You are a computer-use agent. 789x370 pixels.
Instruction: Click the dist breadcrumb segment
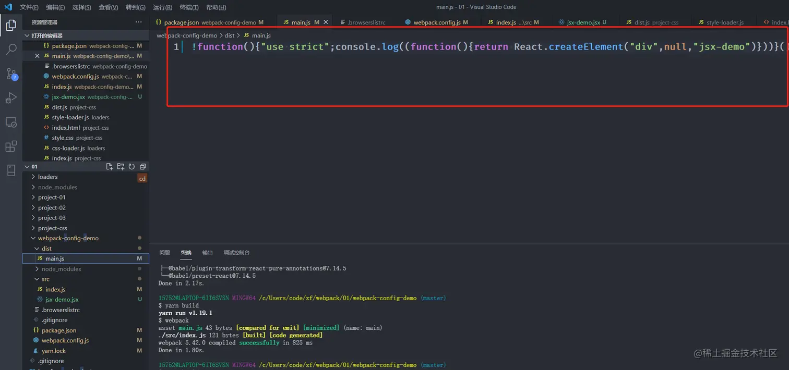coord(230,35)
